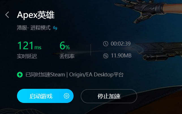Open the 港服- 进程模式 server selection

pyautogui.click(x=34, y=28)
